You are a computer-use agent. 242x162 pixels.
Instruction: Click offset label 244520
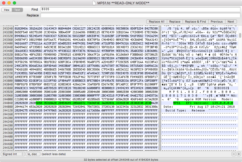pyautogui.click(x=8, y=148)
